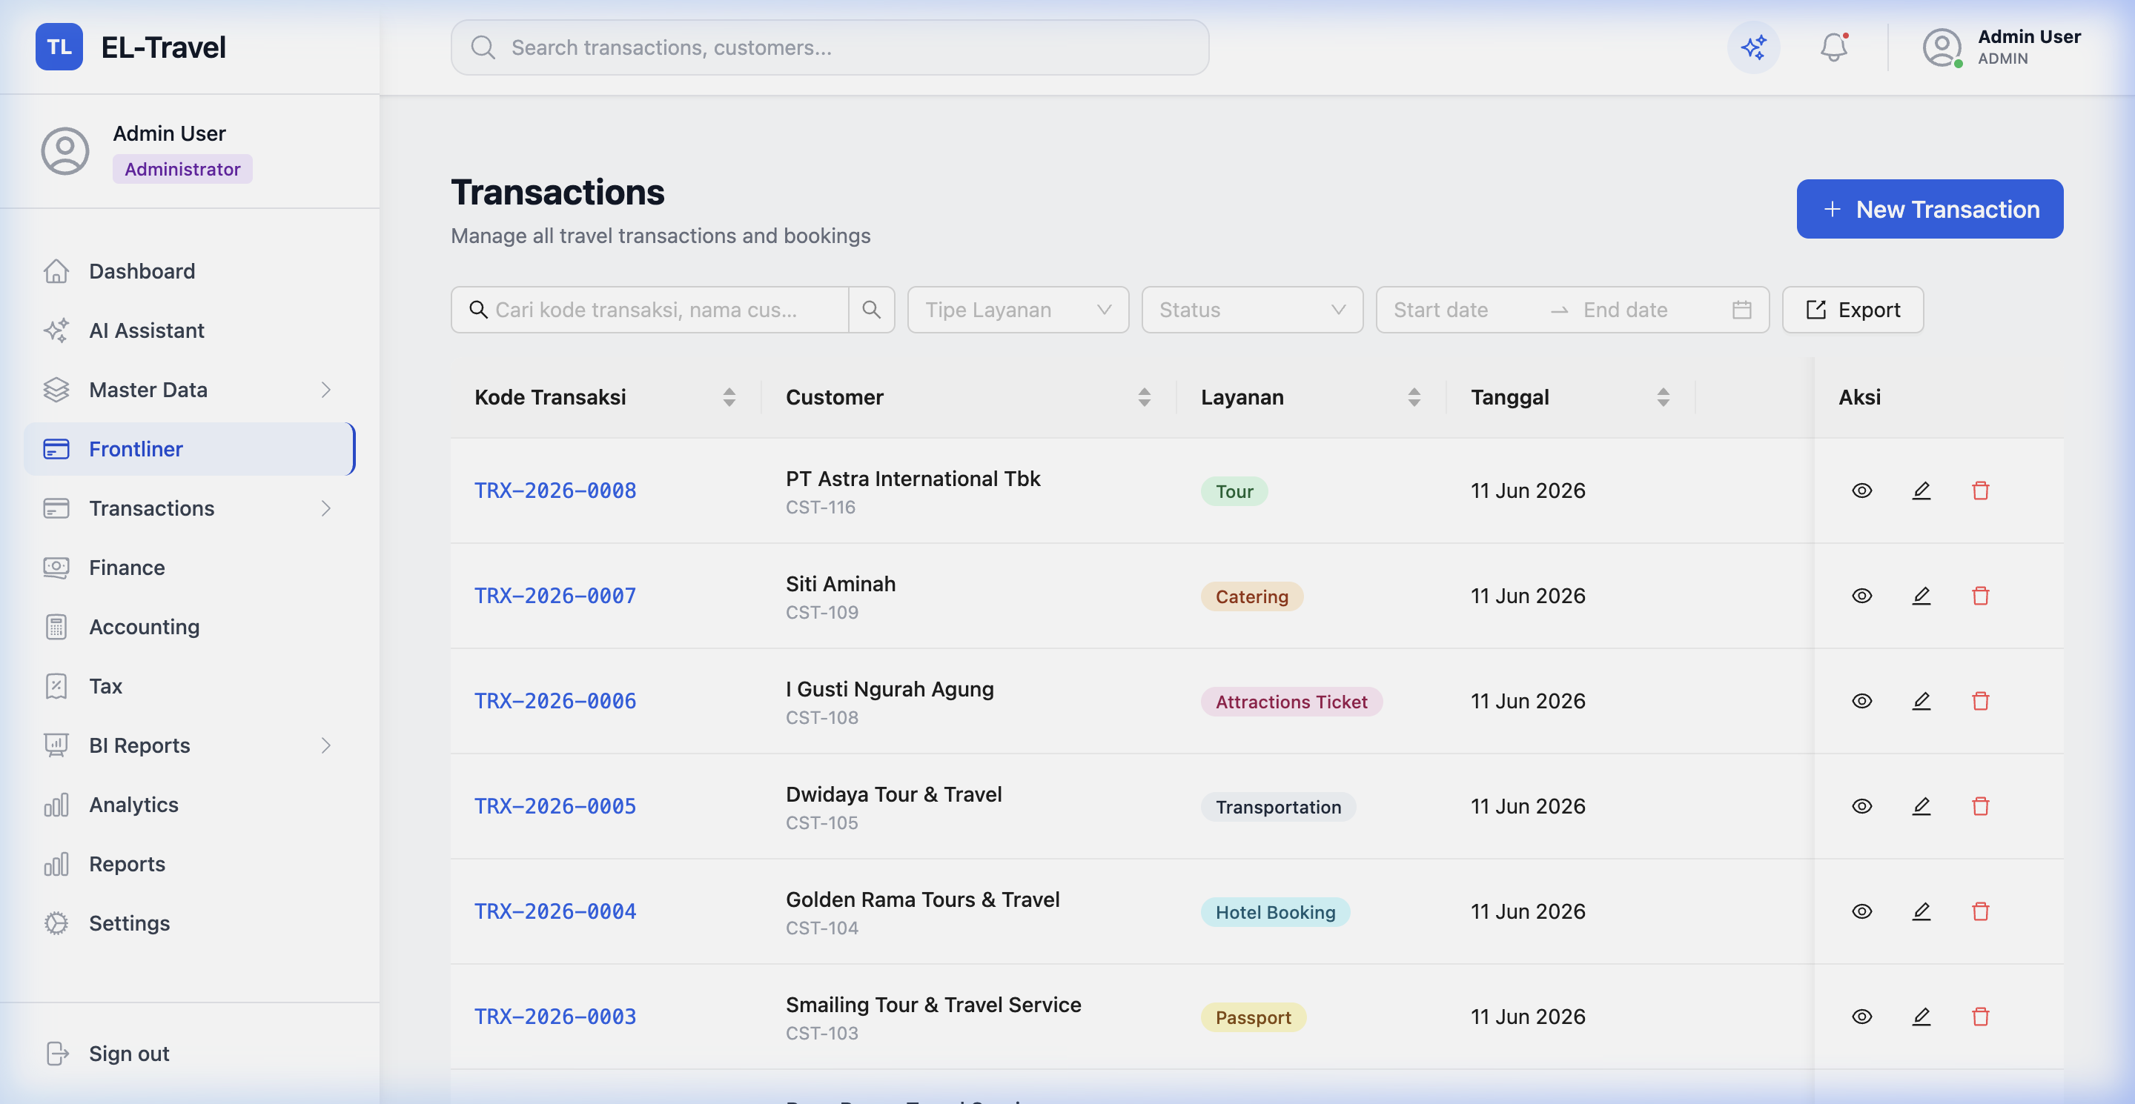2135x1104 pixels.
Task: Delete transaction TRX-2026-0006
Action: 1980,701
